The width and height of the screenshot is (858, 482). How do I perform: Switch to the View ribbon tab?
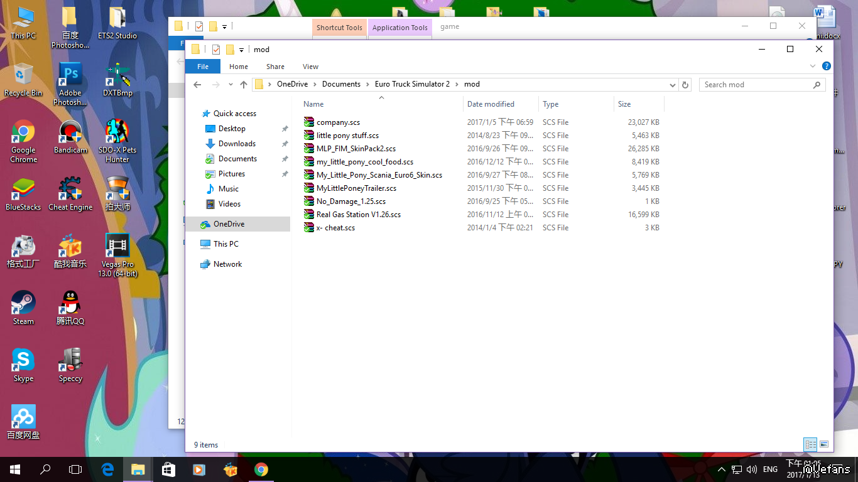tap(310, 67)
